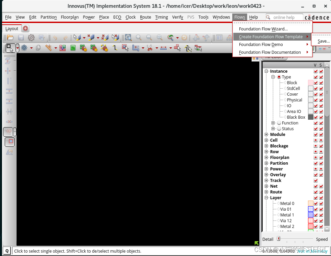Collapse the Instance tree section
Viewport: 331px width, 256px height.
266,71
